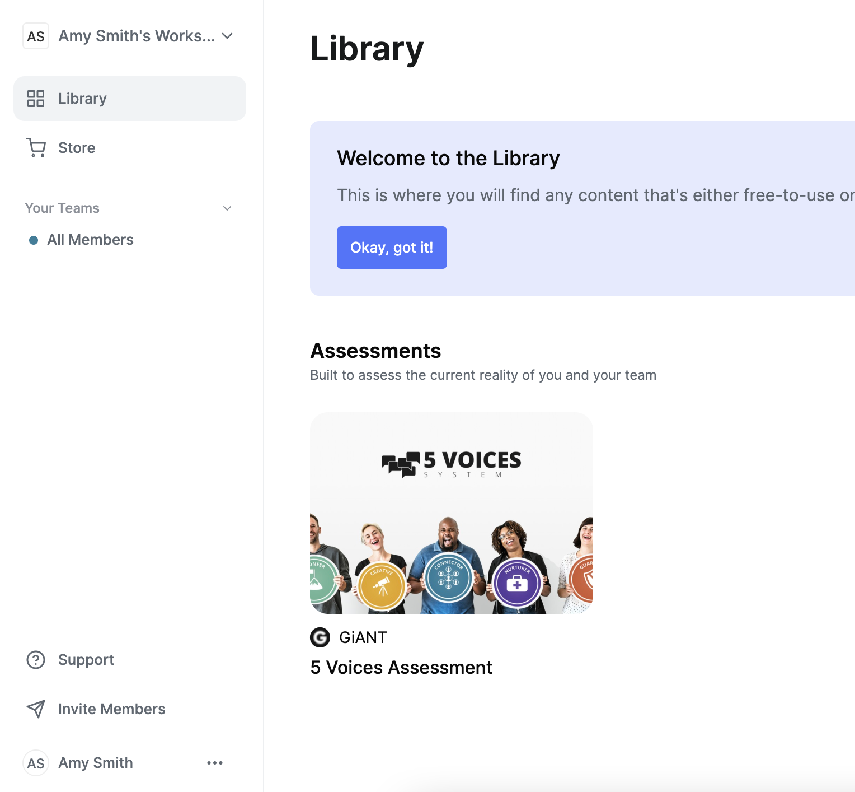The height and width of the screenshot is (792, 855).
Task: Click the Your Teams section header
Action: 62,208
